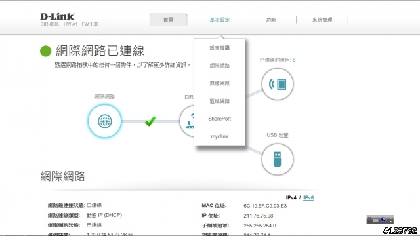Select 設定精靈 from the dropdown menu
The image size is (420, 236).
point(220,48)
